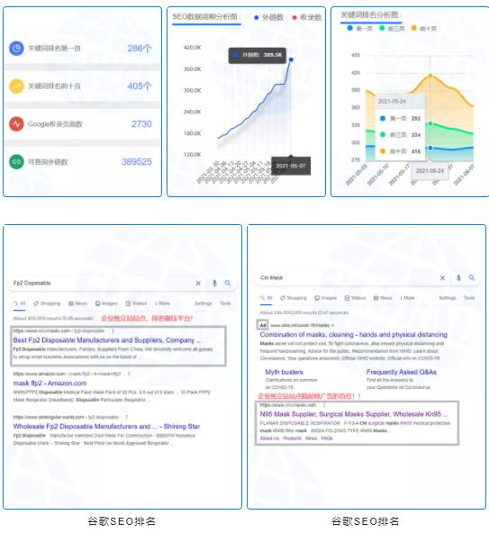Click the 2021-05-24 axis date label

click(430, 171)
